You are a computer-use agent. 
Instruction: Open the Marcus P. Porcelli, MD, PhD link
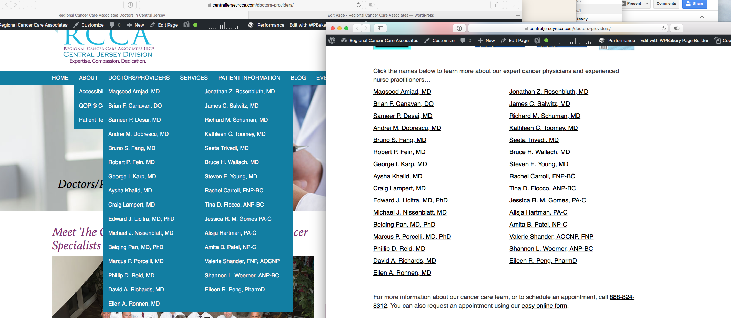pos(412,237)
